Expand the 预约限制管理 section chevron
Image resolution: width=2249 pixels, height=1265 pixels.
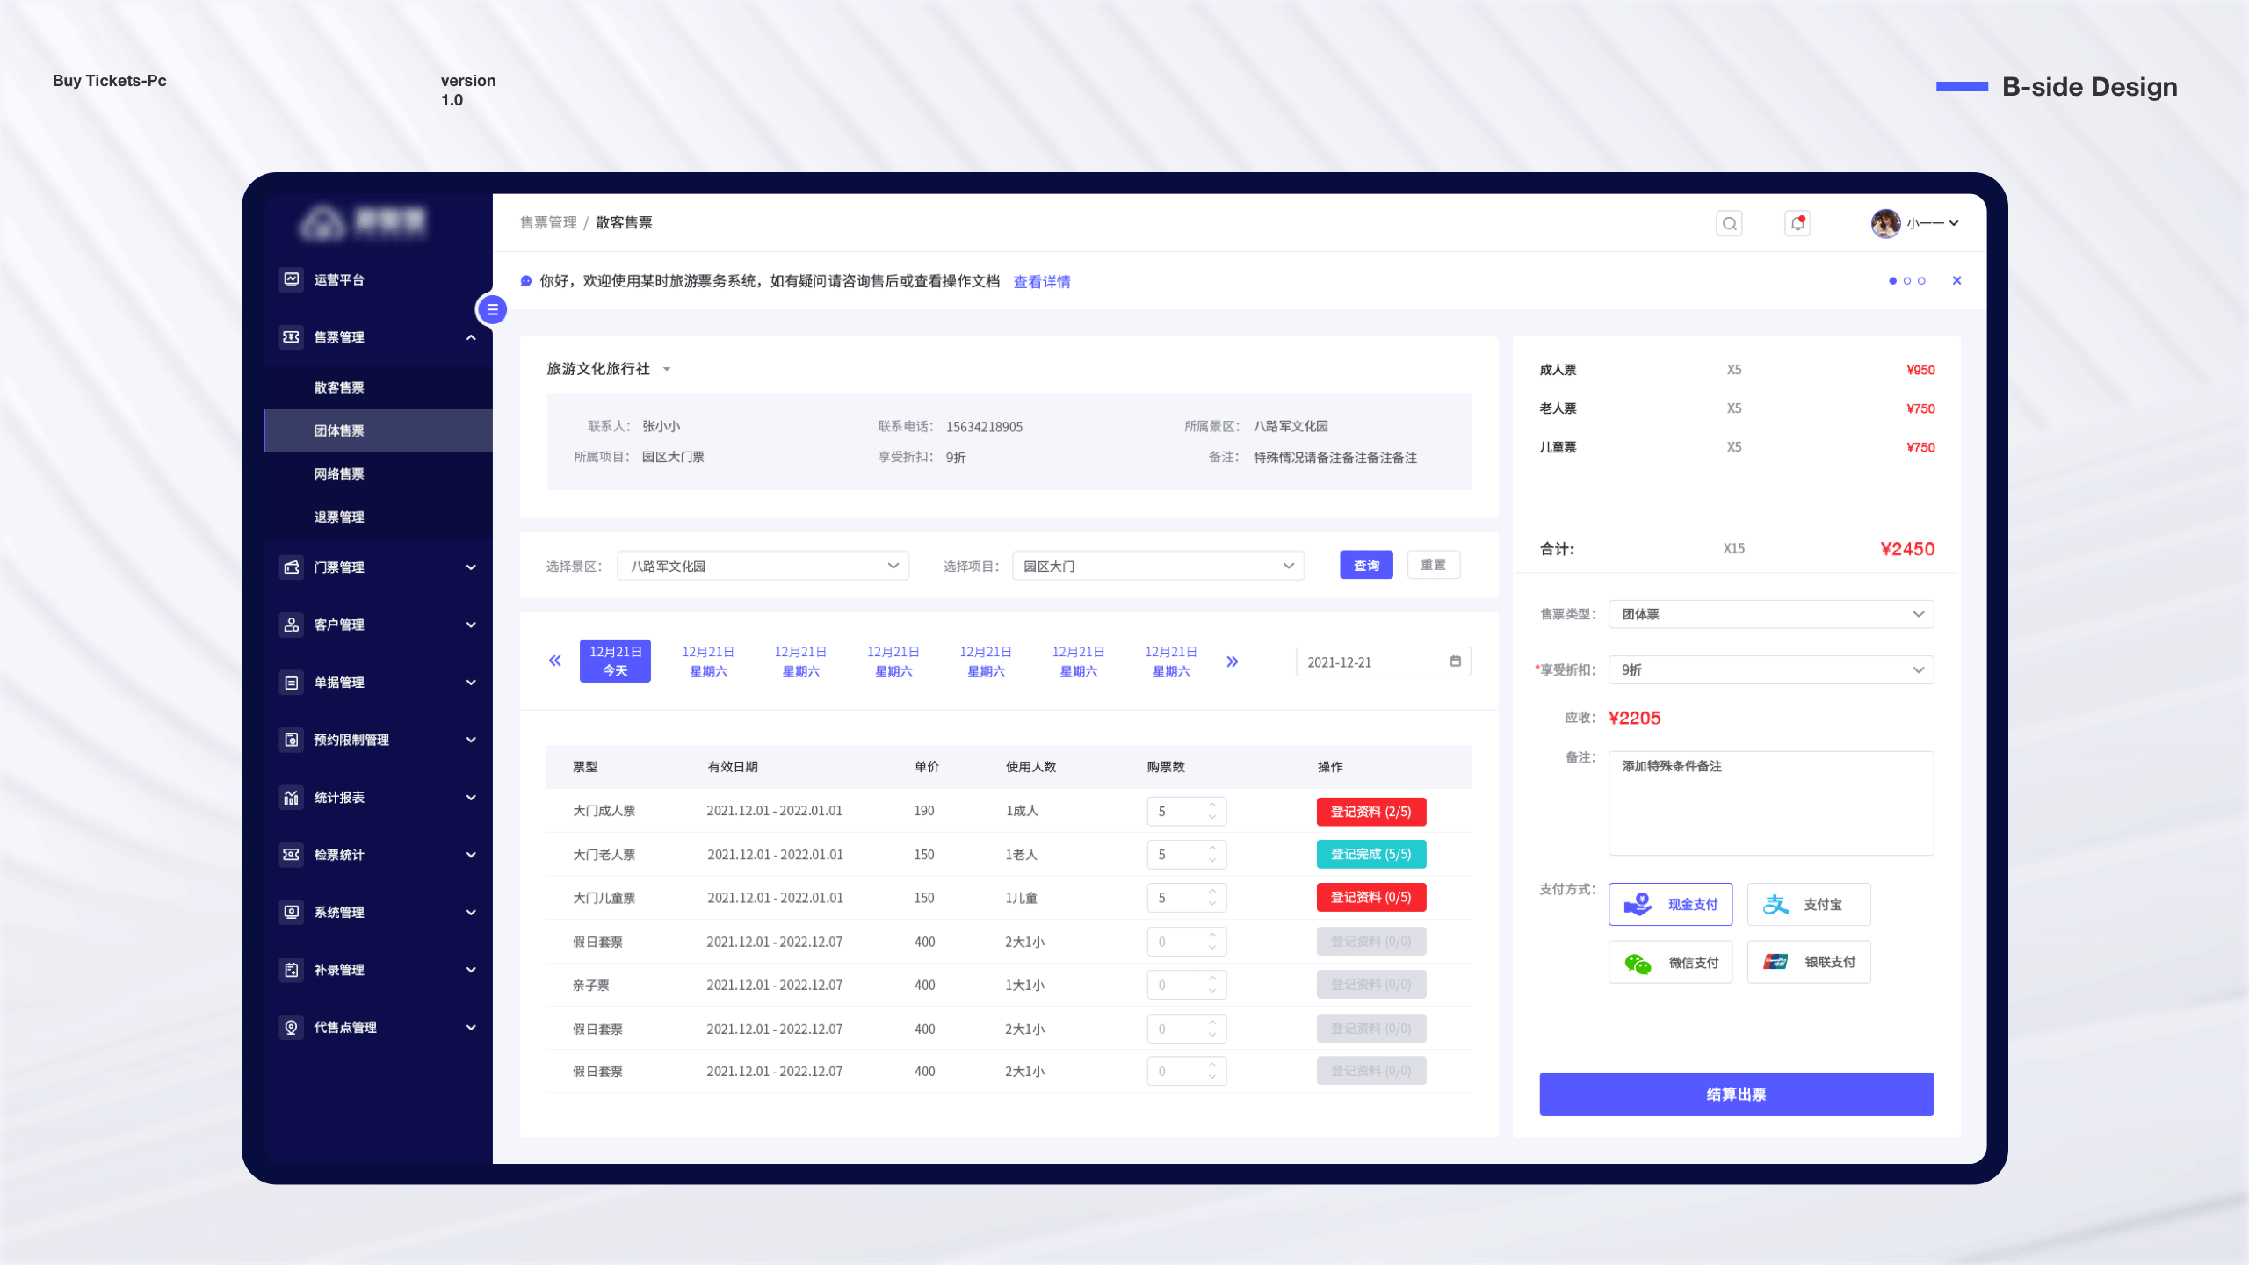(471, 740)
